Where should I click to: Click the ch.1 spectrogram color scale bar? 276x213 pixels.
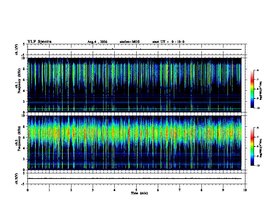coord(252,89)
